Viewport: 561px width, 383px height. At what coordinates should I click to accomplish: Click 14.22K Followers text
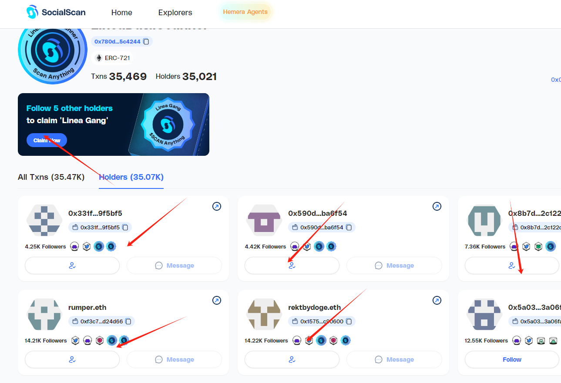coord(266,340)
